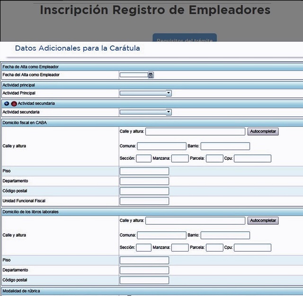Select the Parcela field for libros laborales
The height and width of the screenshot is (296, 303).
click(x=214, y=247)
